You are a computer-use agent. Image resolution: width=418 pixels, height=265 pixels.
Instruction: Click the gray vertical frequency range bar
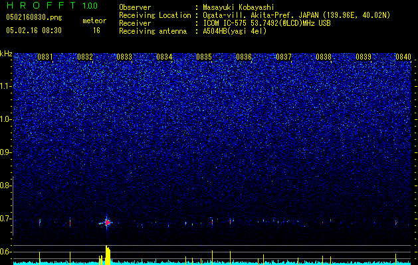click(13, 206)
